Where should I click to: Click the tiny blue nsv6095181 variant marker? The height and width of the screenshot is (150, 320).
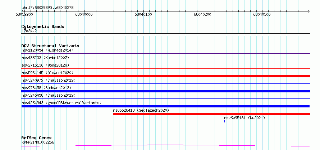click(x=225, y=121)
